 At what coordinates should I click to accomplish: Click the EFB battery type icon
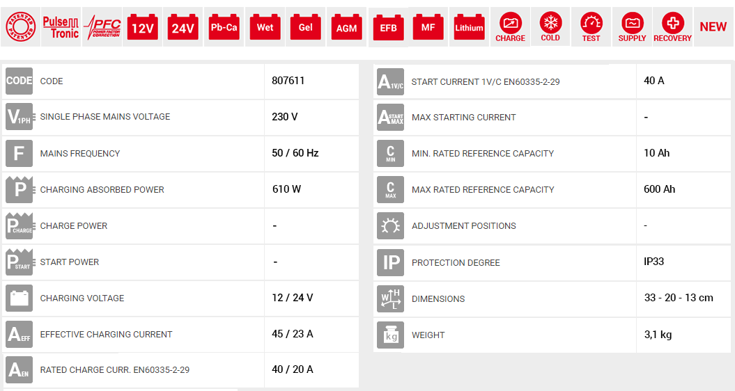(x=387, y=27)
